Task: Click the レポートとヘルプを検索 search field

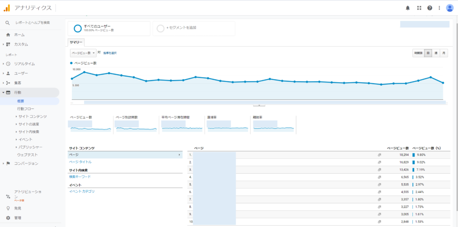Action: click(x=32, y=22)
